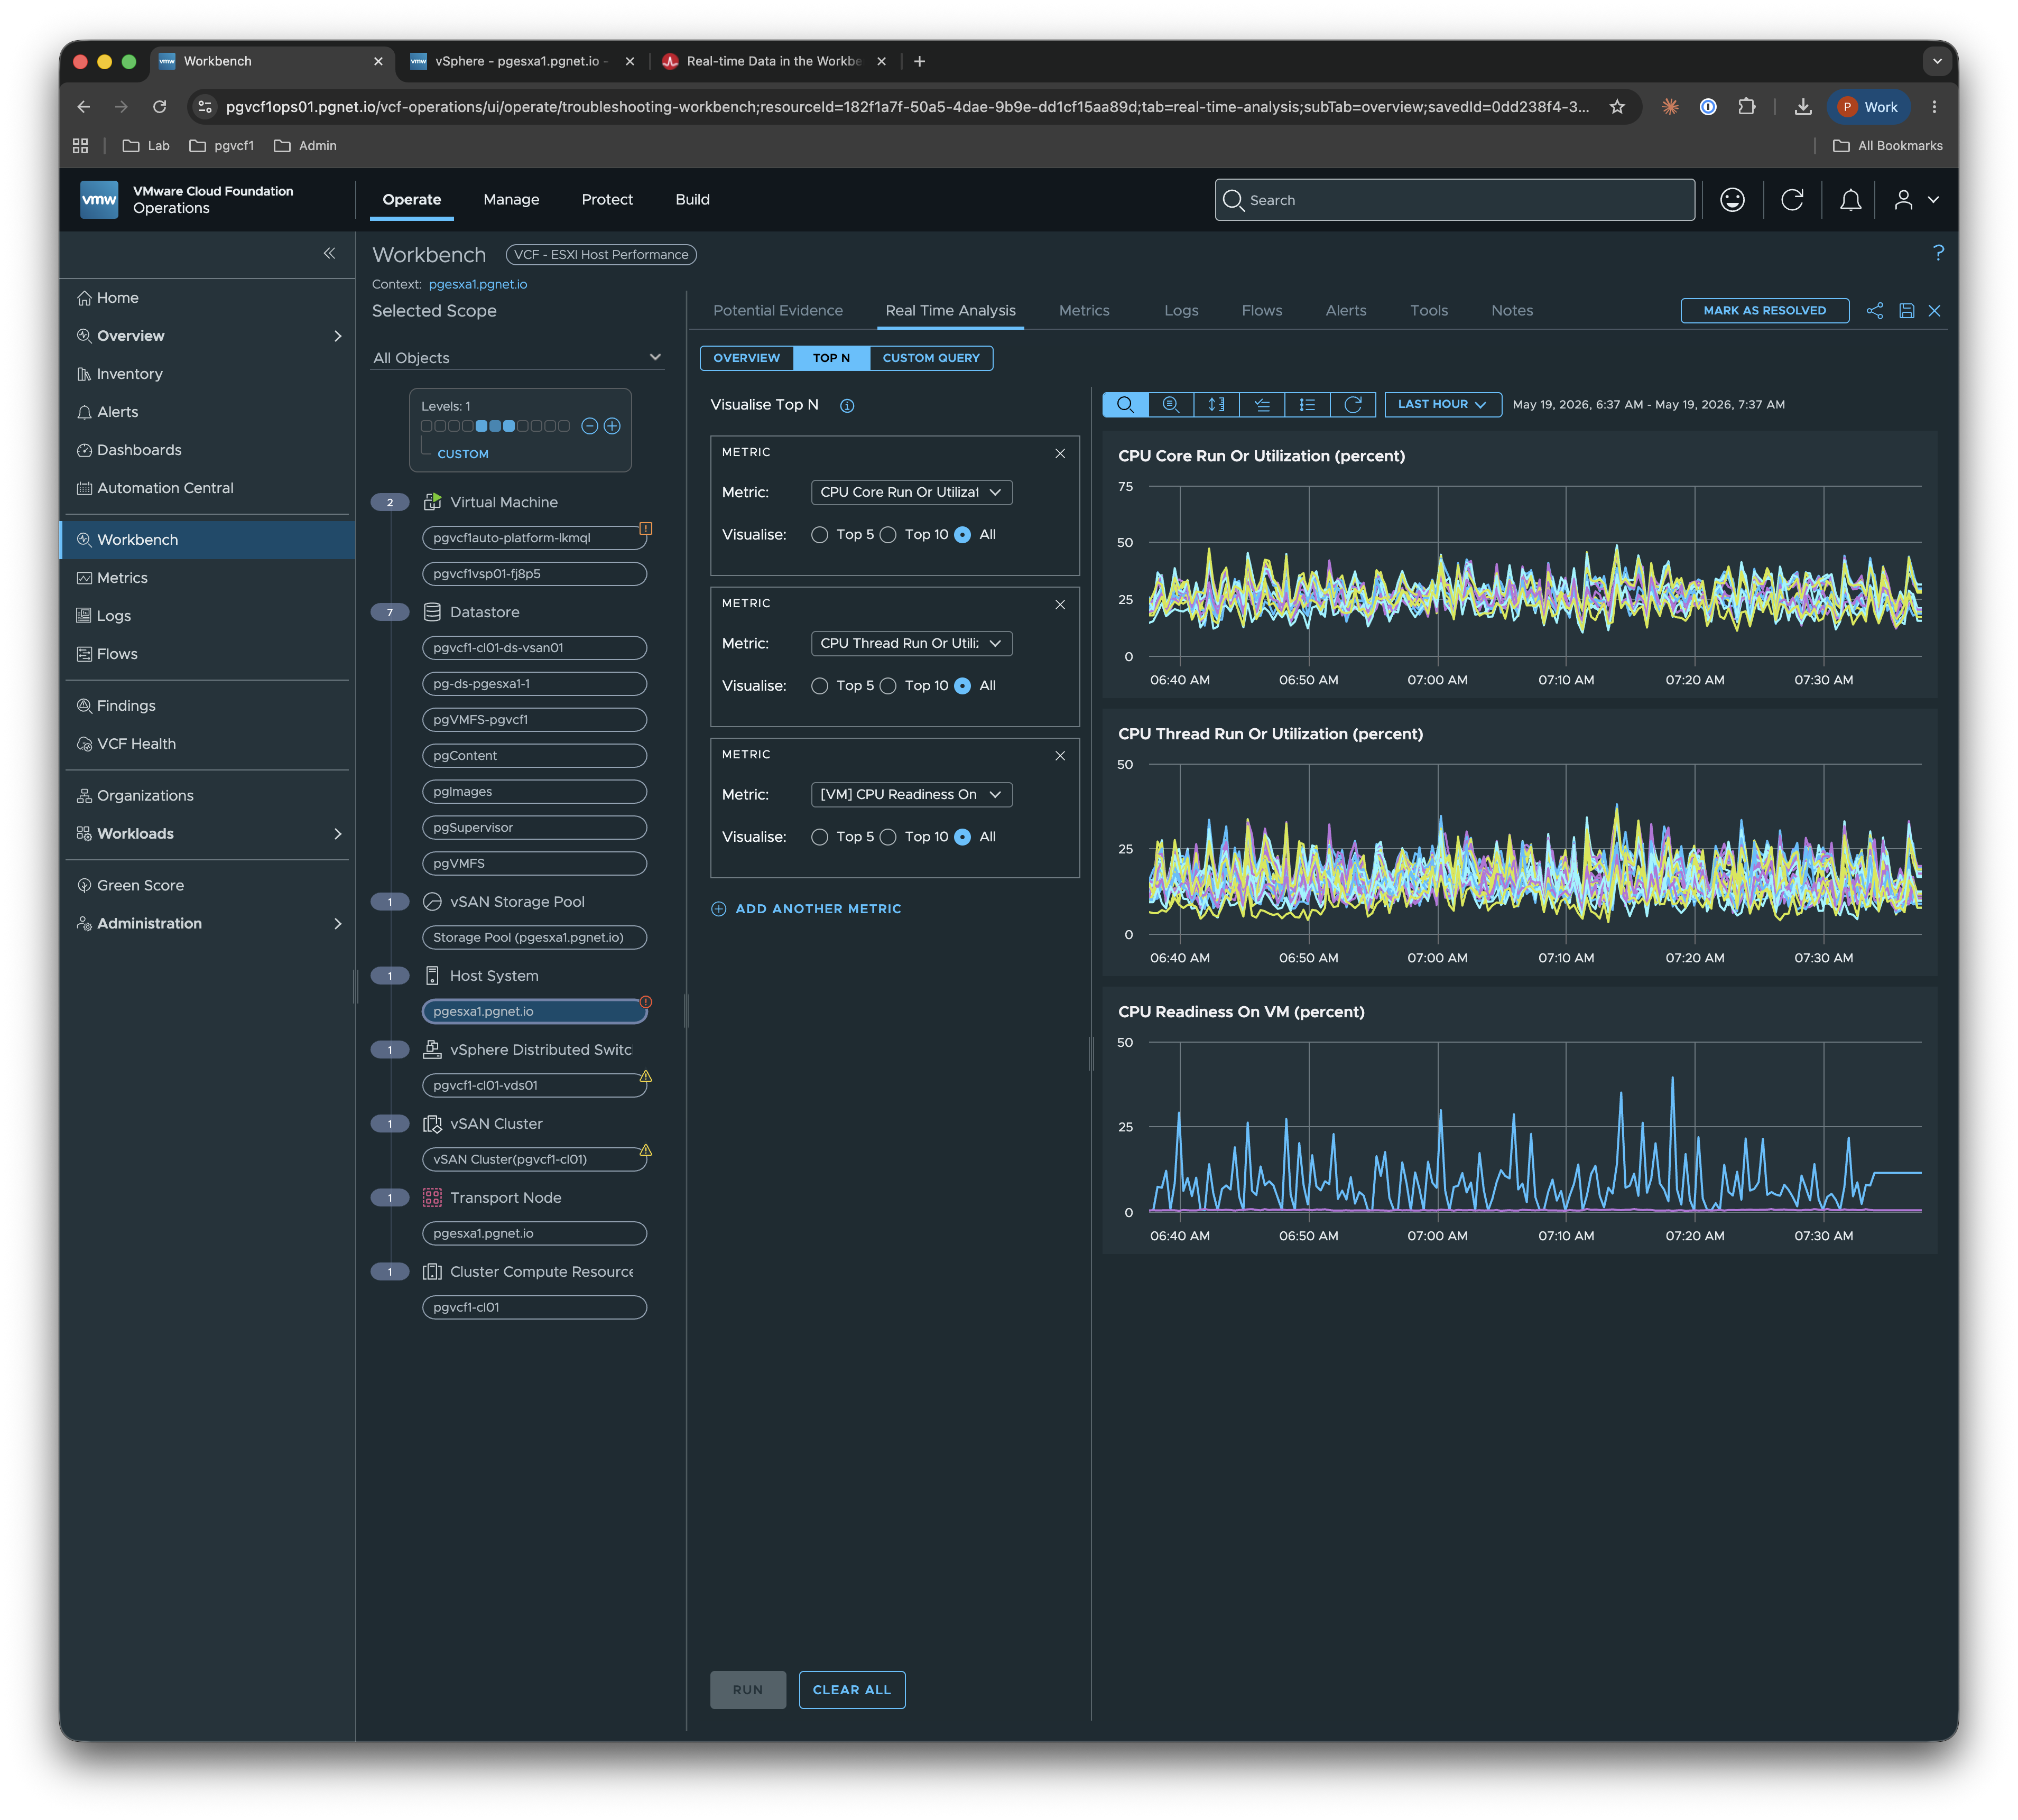Open the feedback smiley icon
The height and width of the screenshot is (1820, 2018).
(x=1732, y=200)
